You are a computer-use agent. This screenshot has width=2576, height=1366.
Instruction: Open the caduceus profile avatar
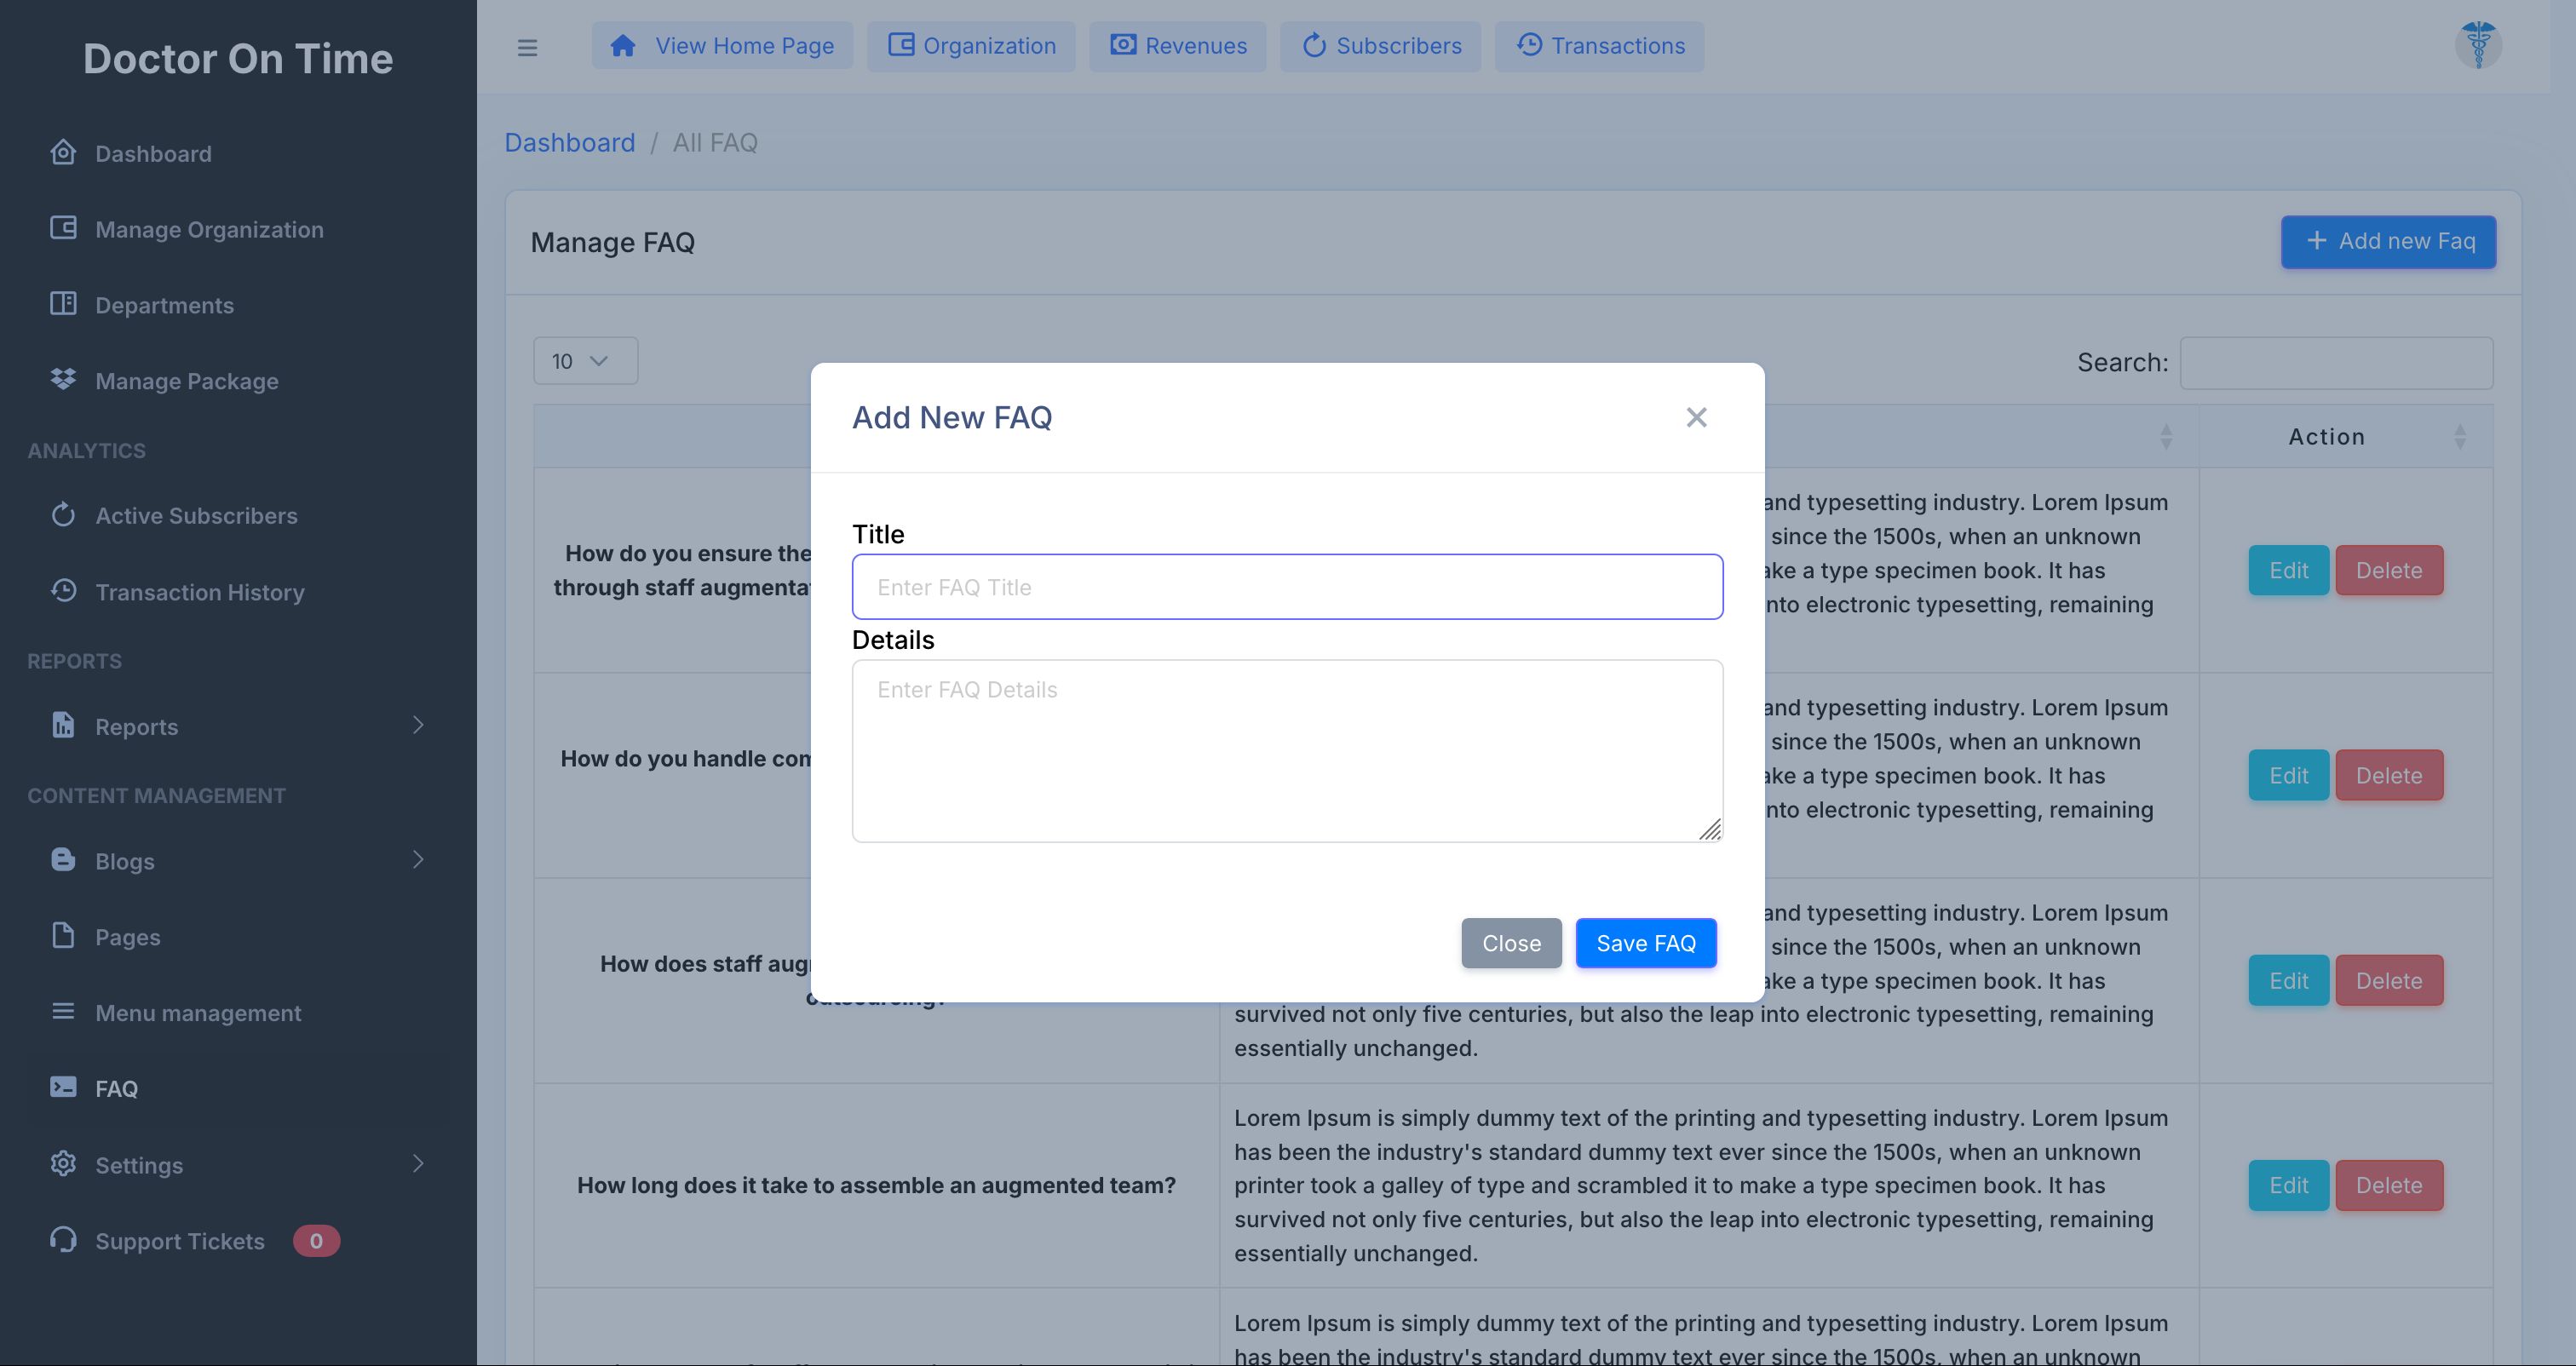[x=2478, y=45]
